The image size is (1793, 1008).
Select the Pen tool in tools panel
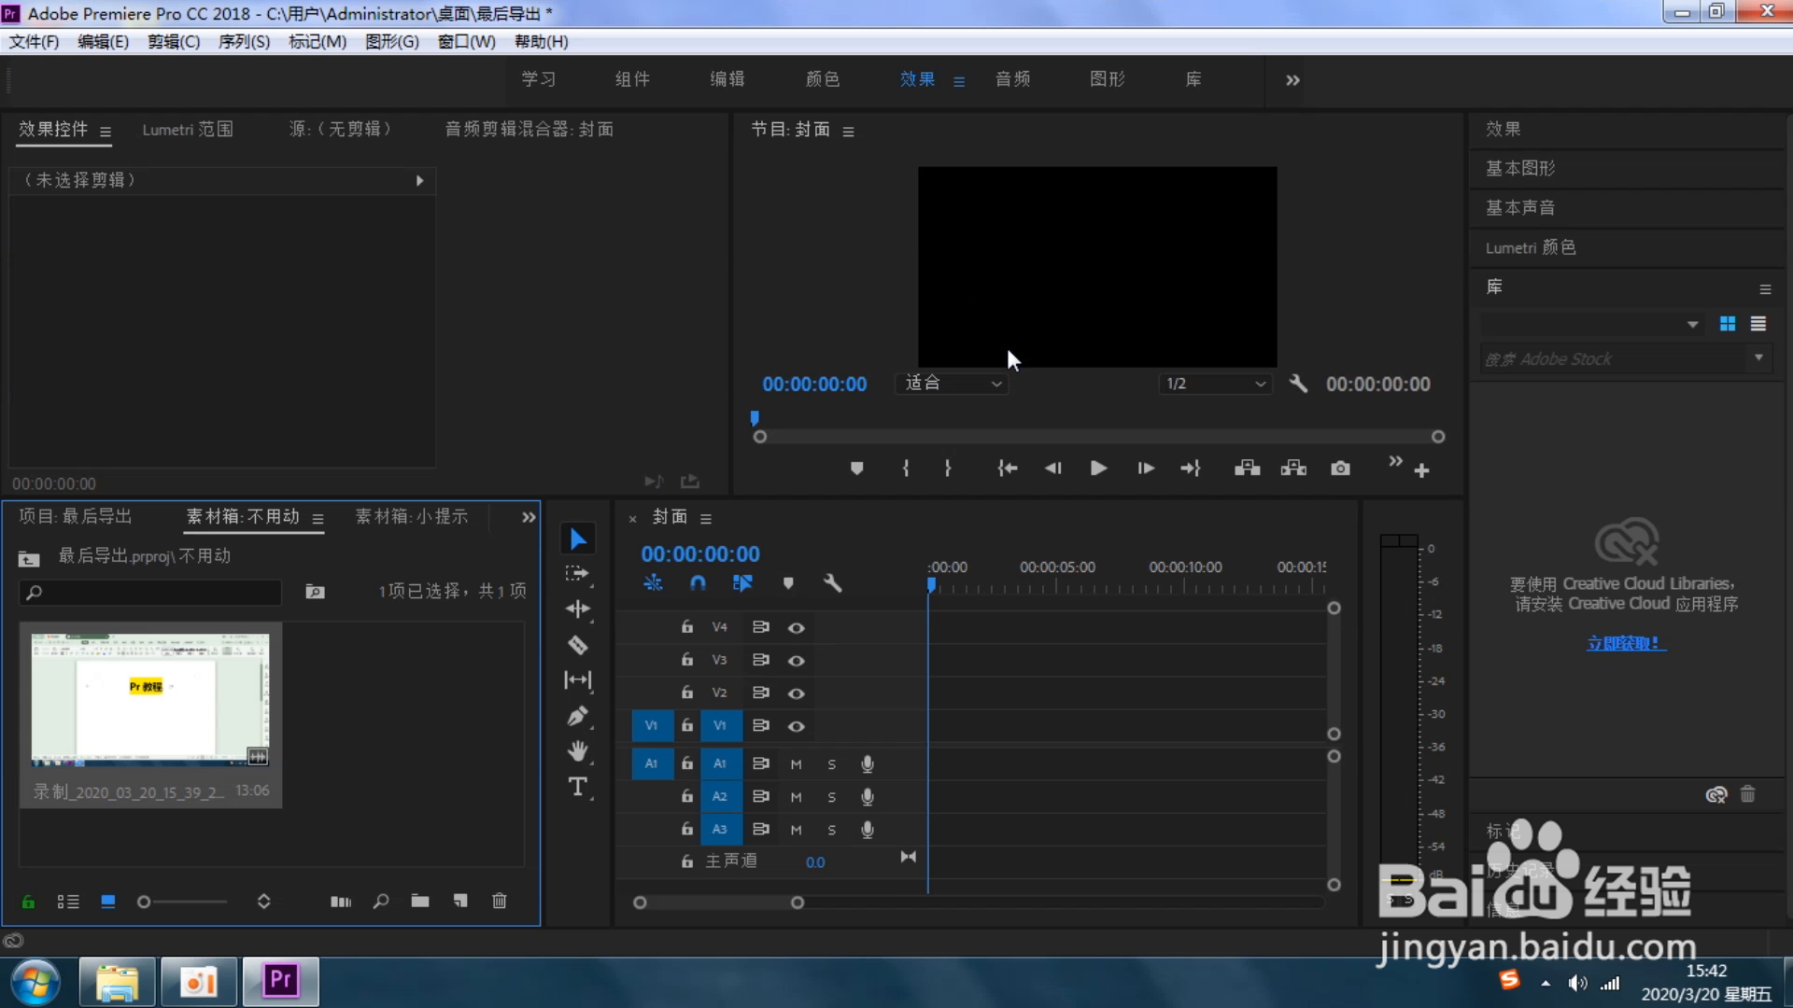click(x=577, y=716)
